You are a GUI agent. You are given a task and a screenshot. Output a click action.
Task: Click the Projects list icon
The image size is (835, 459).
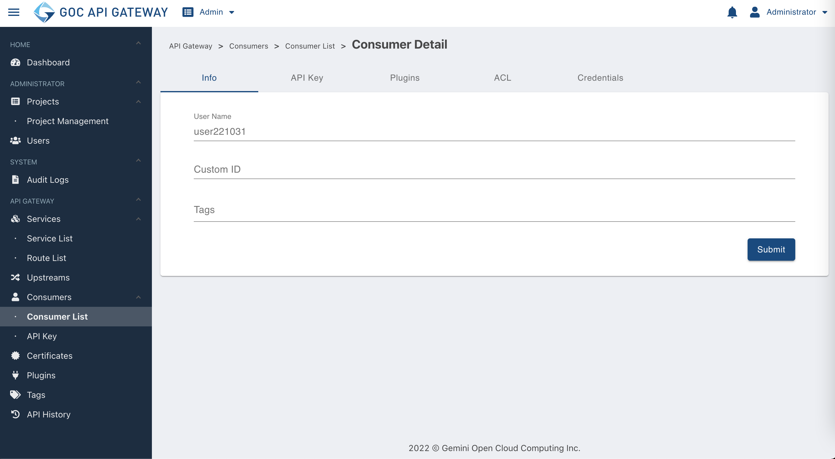(x=16, y=101)
